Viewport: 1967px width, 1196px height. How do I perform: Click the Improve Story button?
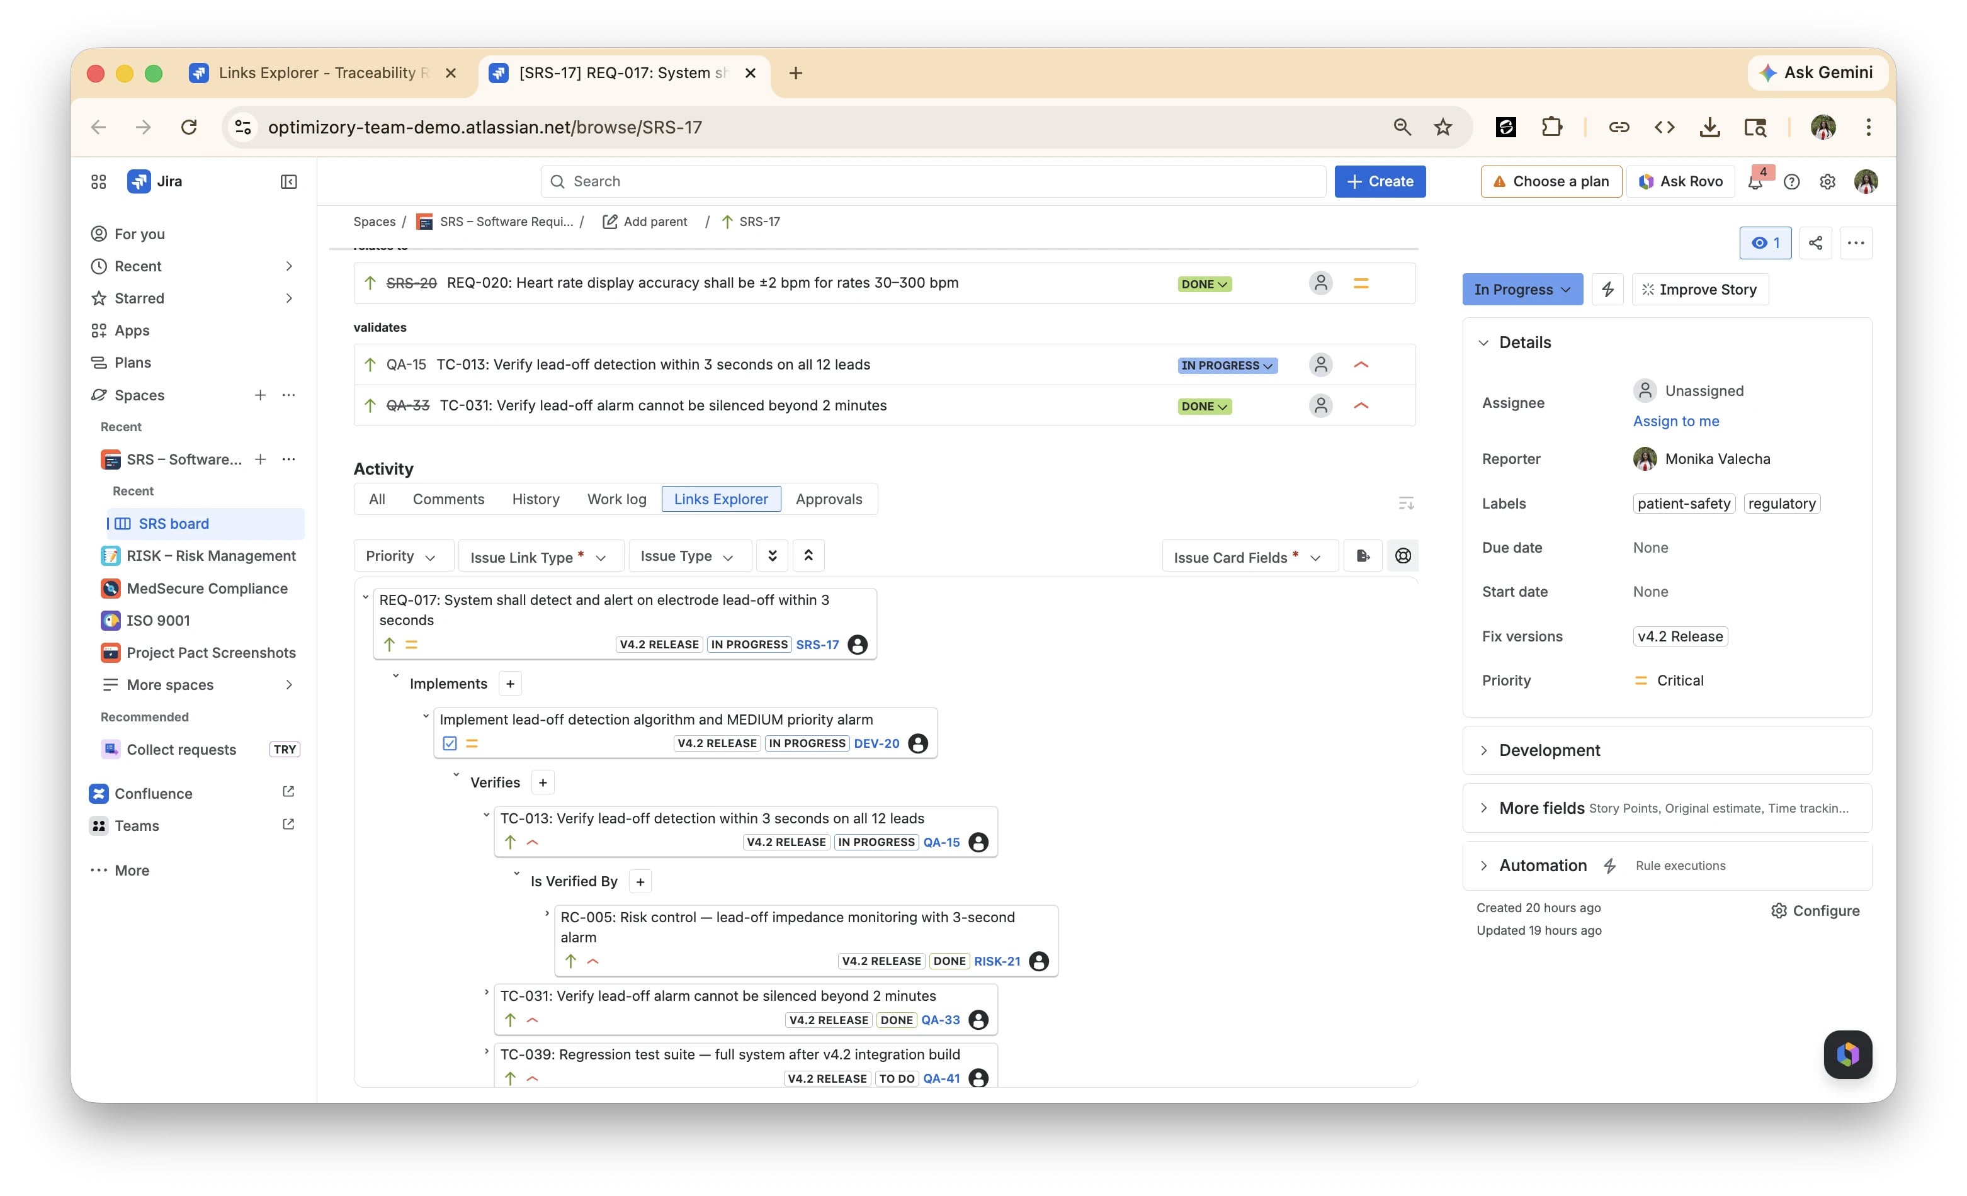(1699, 290)
